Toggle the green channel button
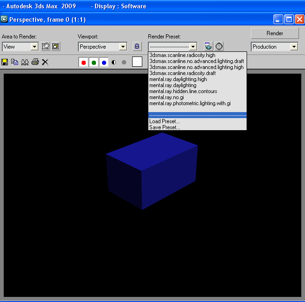This screenshot has height=302, width=305. click(94, 63)
